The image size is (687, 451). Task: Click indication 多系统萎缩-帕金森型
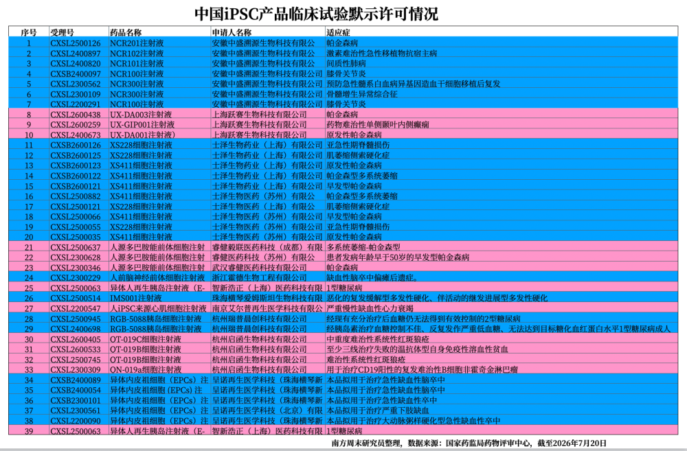coord(363,247)
